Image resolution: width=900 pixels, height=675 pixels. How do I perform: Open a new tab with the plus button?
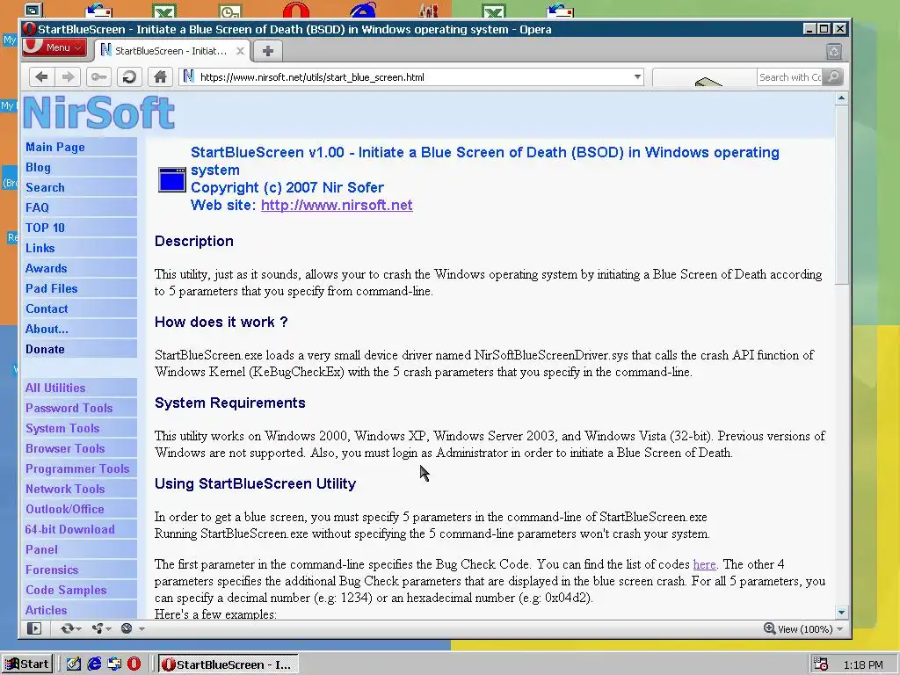click(267, 51)
